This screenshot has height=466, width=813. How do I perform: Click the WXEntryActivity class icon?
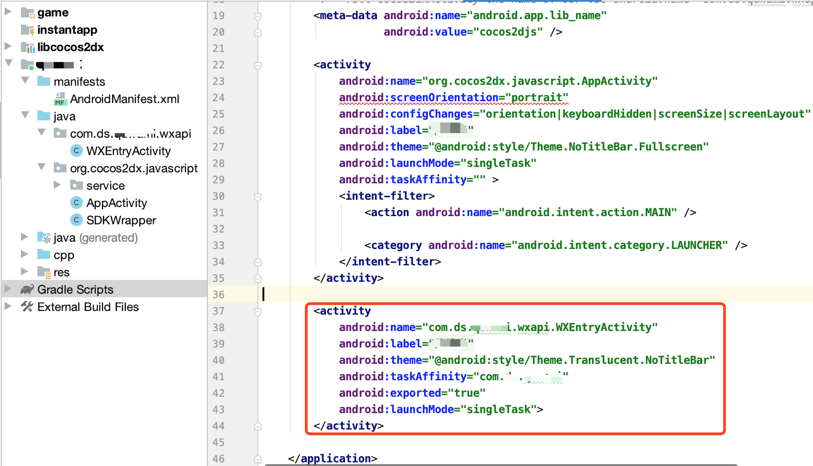(76, 151)
